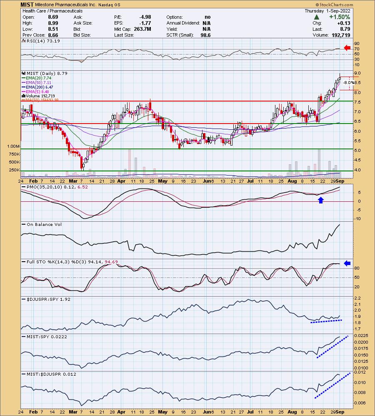Click the Mkt Cap value 263.7M
The height and width of the screenshot is (416, 375).
[142, 29]
